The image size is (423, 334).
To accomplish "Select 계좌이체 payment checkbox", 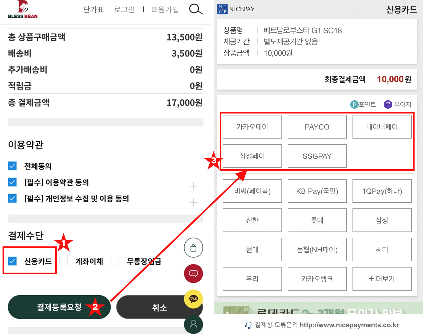I will (63, 261).
